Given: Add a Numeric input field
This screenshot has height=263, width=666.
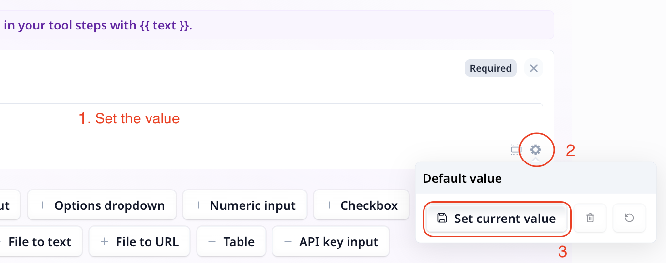Looking at the screenshot, I should pyautogui.click(x=245, y=205).
